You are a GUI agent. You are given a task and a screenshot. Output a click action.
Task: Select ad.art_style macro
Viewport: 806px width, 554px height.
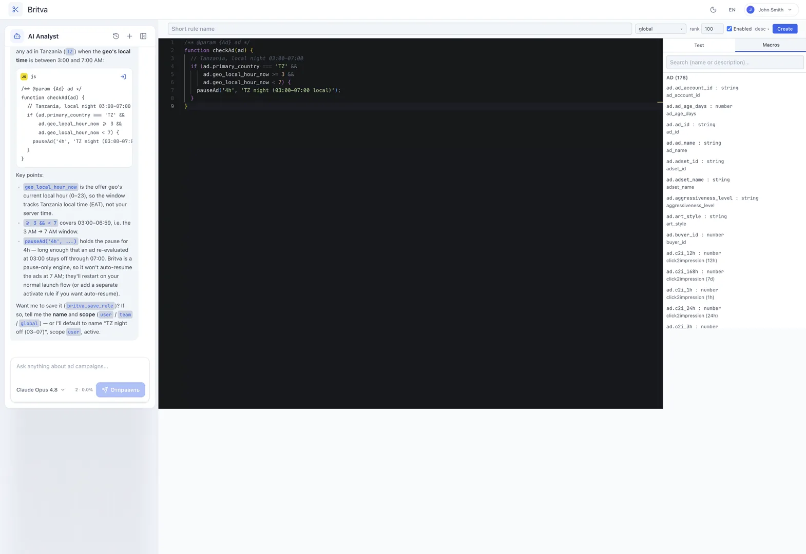tap(734, 220)
